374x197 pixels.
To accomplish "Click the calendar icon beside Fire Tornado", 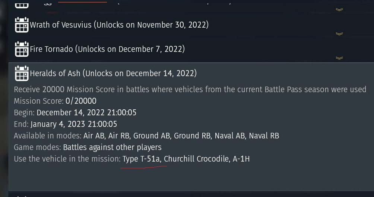I will coord(22,49).
